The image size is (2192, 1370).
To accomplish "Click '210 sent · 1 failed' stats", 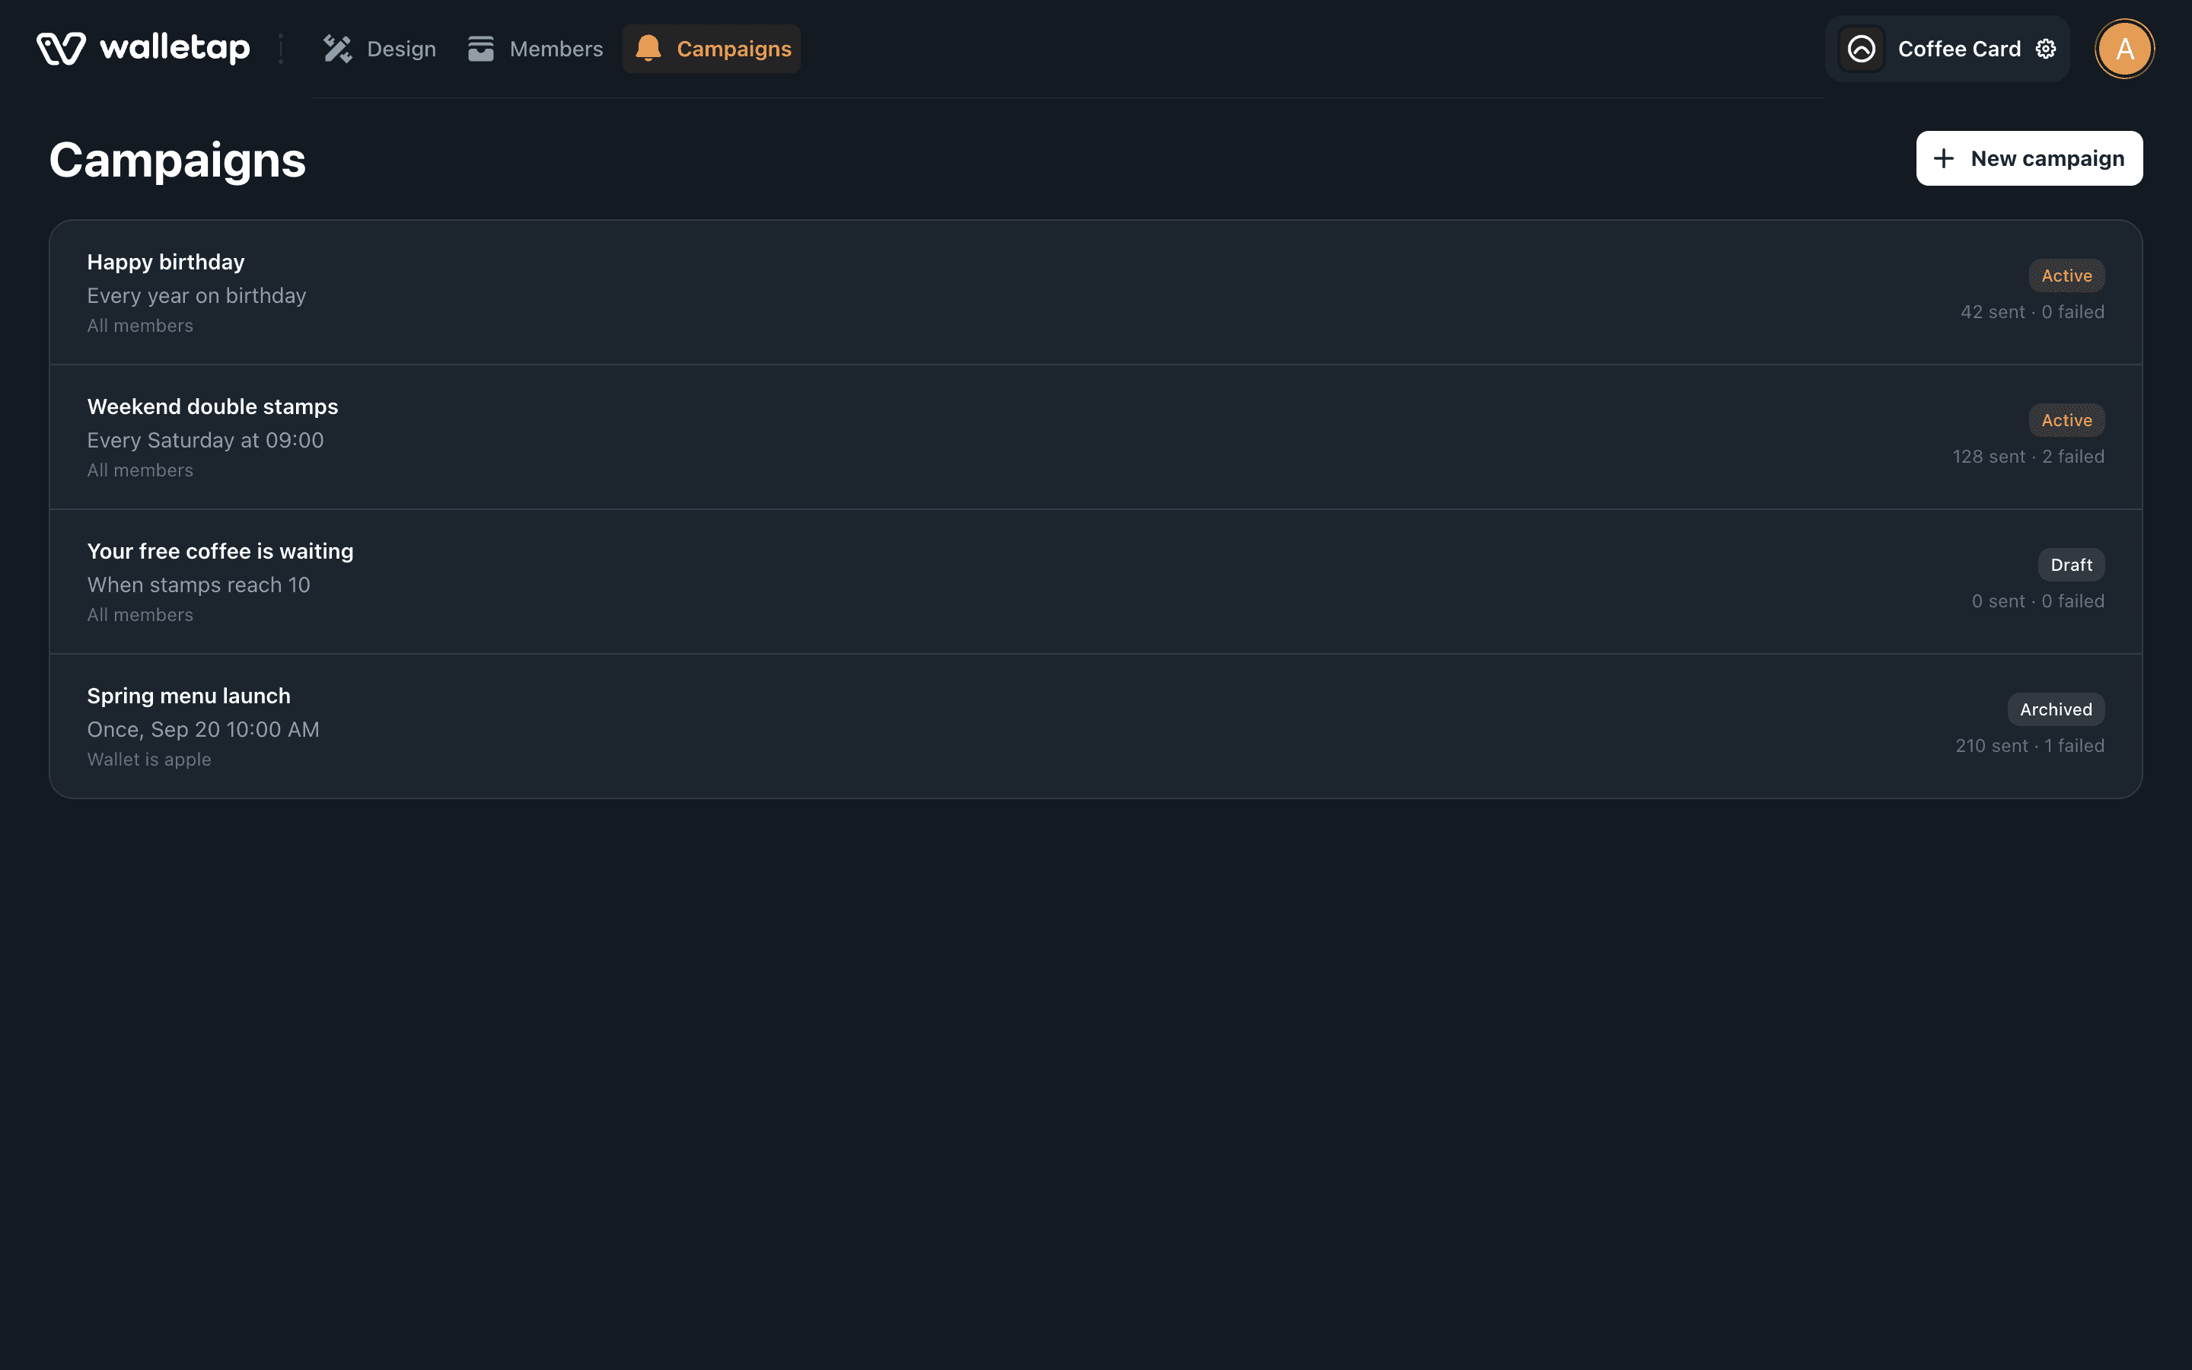I will pos(2030,746).
